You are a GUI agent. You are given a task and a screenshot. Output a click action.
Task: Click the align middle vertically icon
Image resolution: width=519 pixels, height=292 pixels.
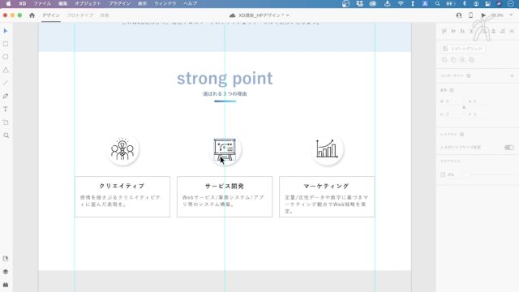pyautogui.click(x=453, y=31)
